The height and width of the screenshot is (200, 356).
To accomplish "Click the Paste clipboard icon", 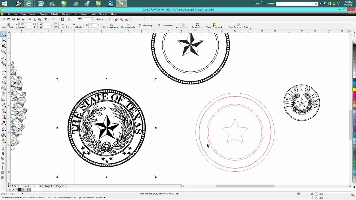I will pos(39,19).
